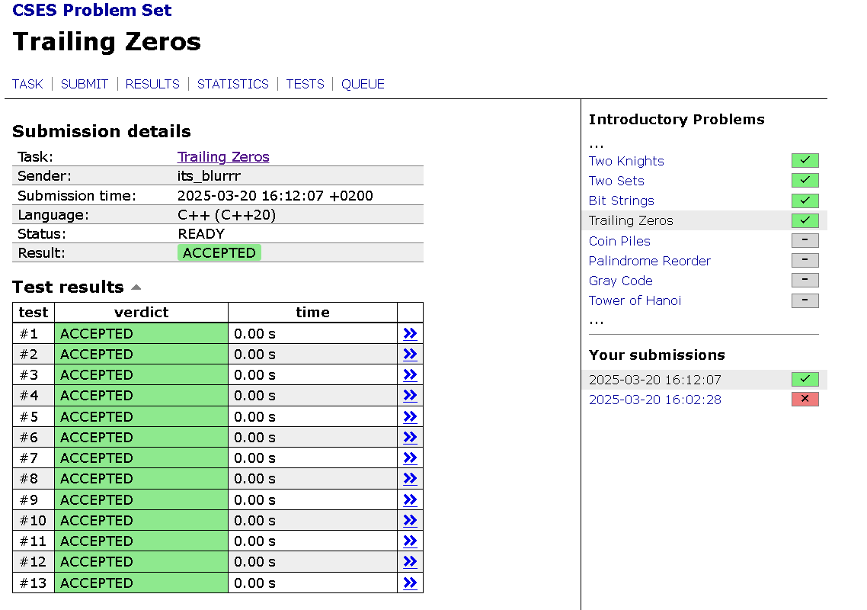Open details arrow for test #4
Screen dimensions: 867x610
coord(410,396)
